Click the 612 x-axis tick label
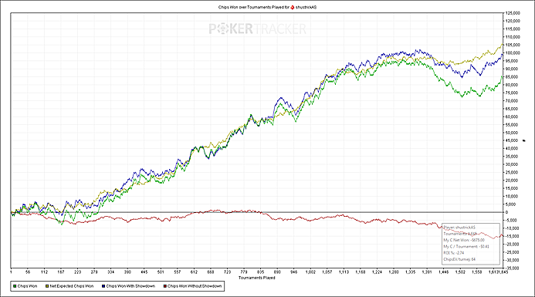The height and width of the screenshot is (297, 535). [x=194, y=272]
